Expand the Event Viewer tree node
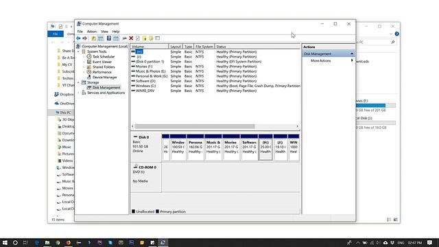 coord(84,62)
